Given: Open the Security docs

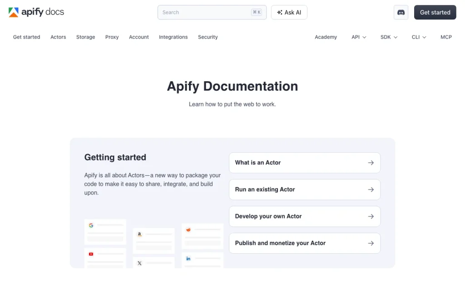Looking at the screenshot, I should click(x=208, y=37).
